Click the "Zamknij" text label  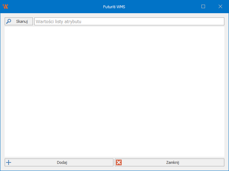pyautogui.click(x=172, y=162)
